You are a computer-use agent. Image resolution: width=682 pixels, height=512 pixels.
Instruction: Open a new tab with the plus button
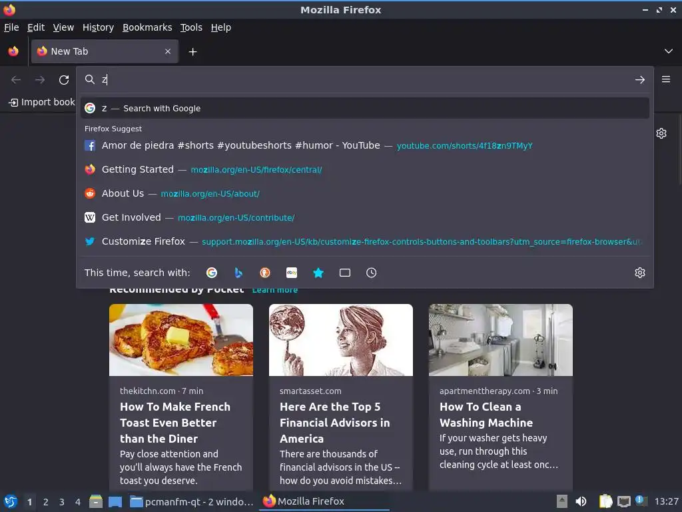pyautogui.click(x=192, y=52)
